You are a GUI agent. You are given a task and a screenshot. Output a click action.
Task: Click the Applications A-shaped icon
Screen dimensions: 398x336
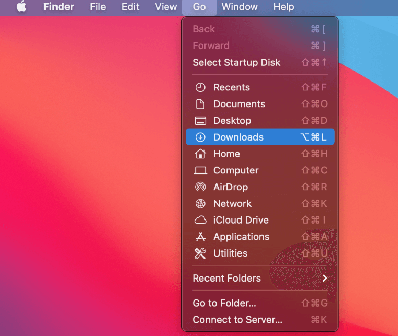pos(200,237)
